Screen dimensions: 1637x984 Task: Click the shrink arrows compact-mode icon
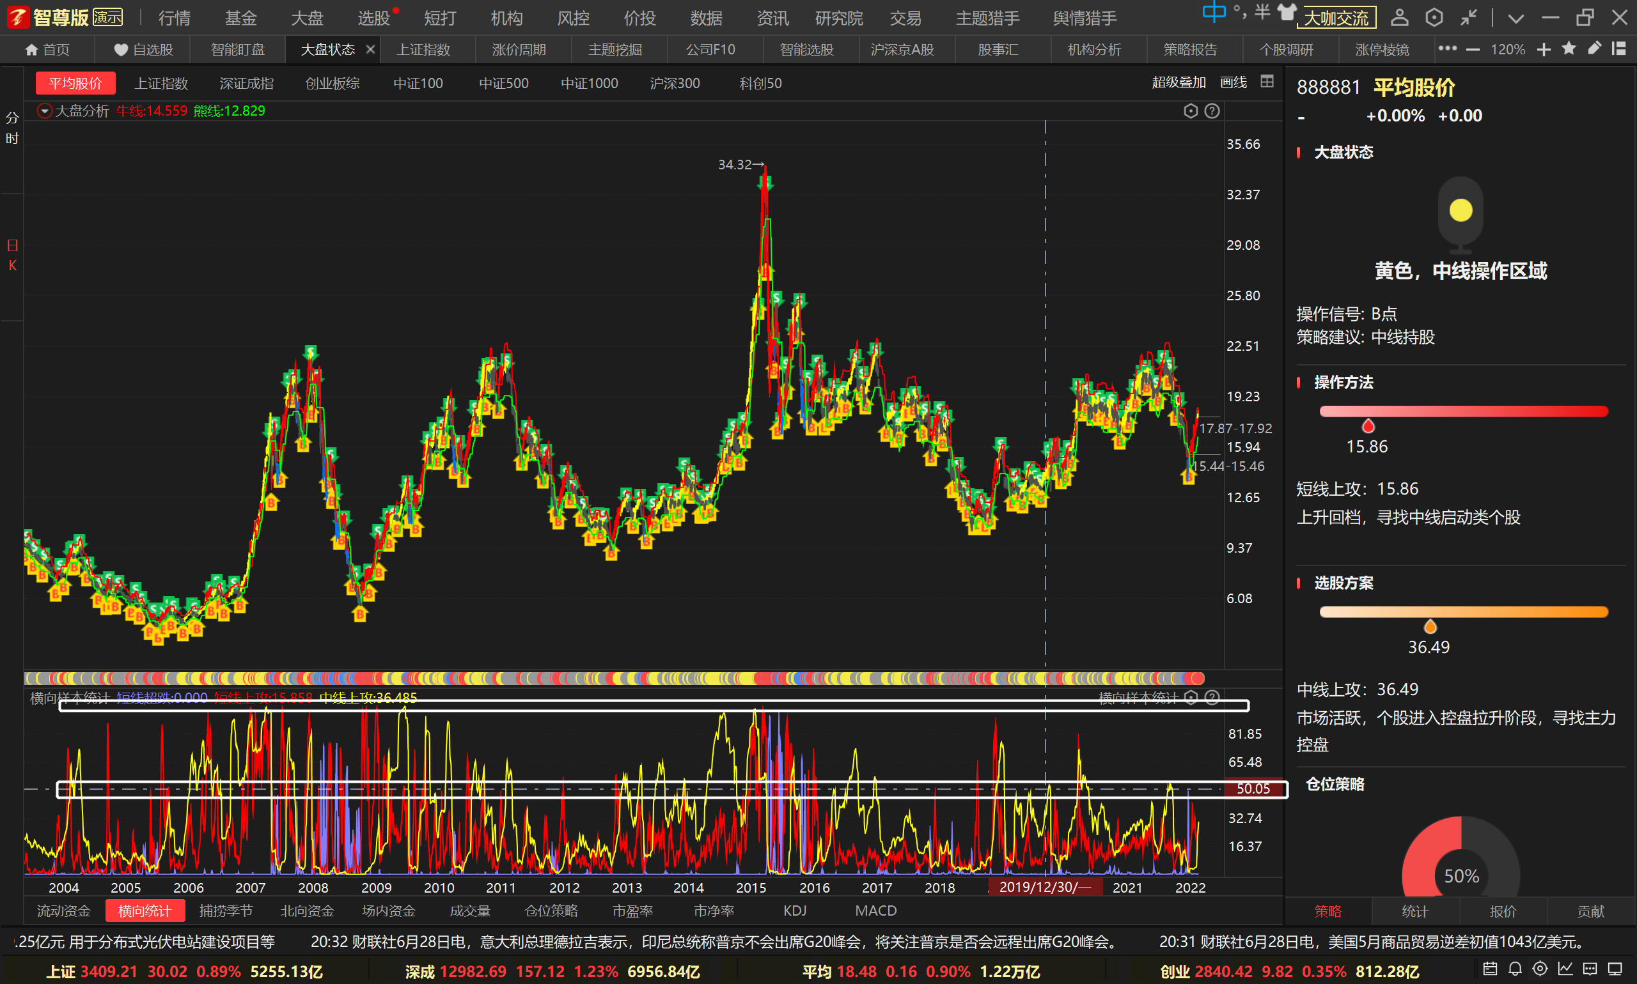pyautogui.click(x=1468, y=17)
